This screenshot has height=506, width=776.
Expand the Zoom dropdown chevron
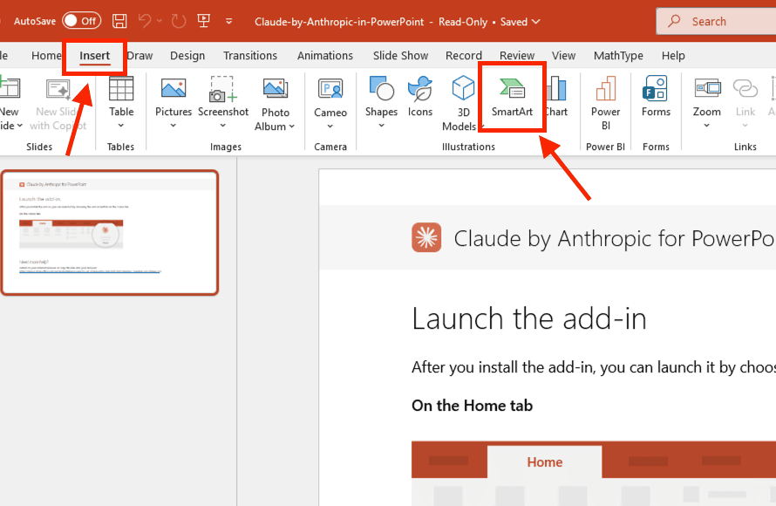[707, 126]
